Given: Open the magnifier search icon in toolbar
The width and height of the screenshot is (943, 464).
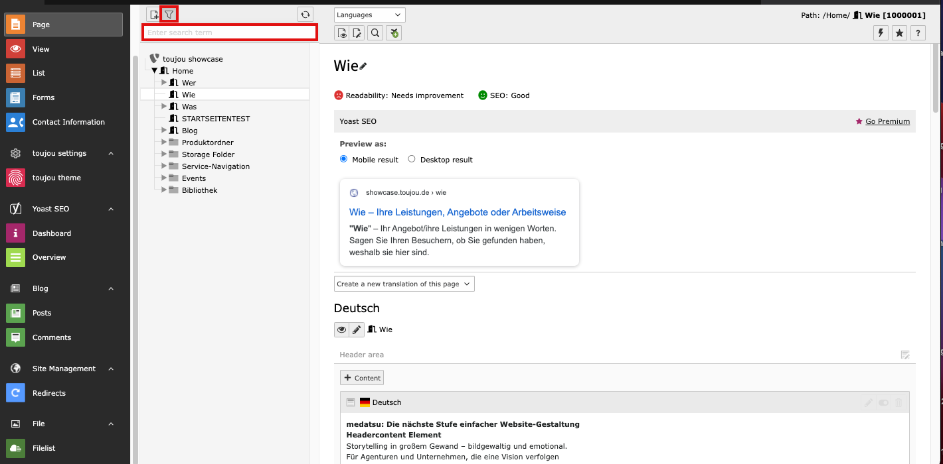Looking at the screenshot, I should click(375, 33).
